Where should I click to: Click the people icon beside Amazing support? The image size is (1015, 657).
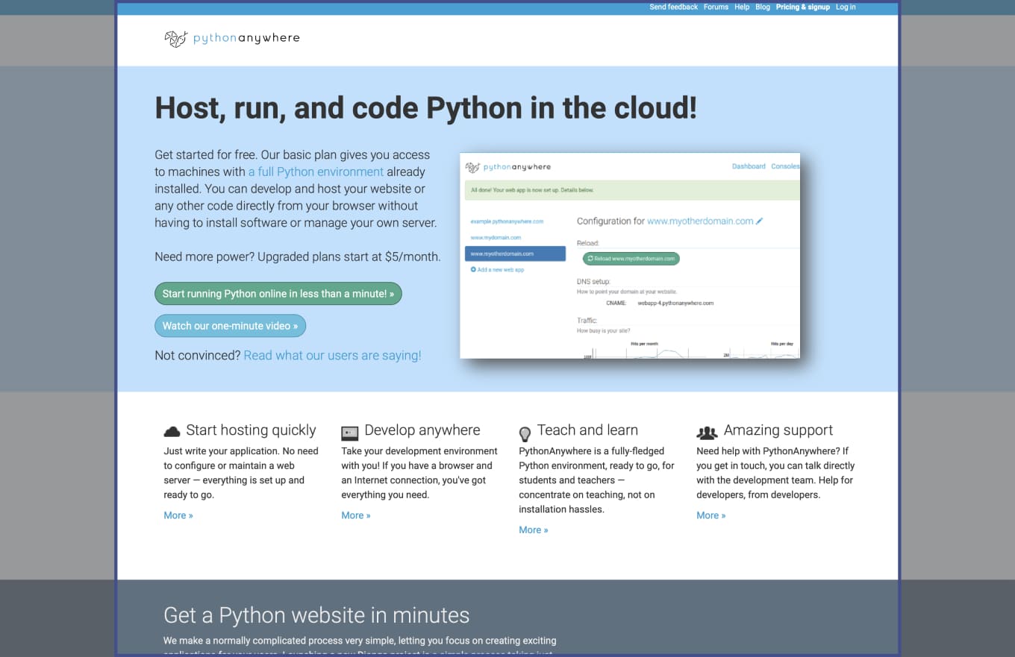(x=706, y=433)
